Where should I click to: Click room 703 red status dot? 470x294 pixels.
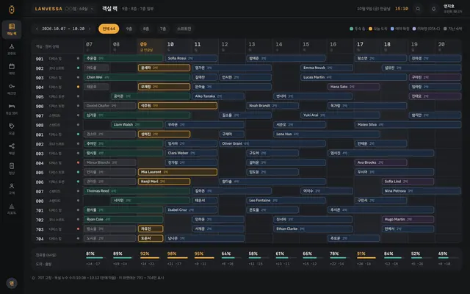click(x=79, y=229)
